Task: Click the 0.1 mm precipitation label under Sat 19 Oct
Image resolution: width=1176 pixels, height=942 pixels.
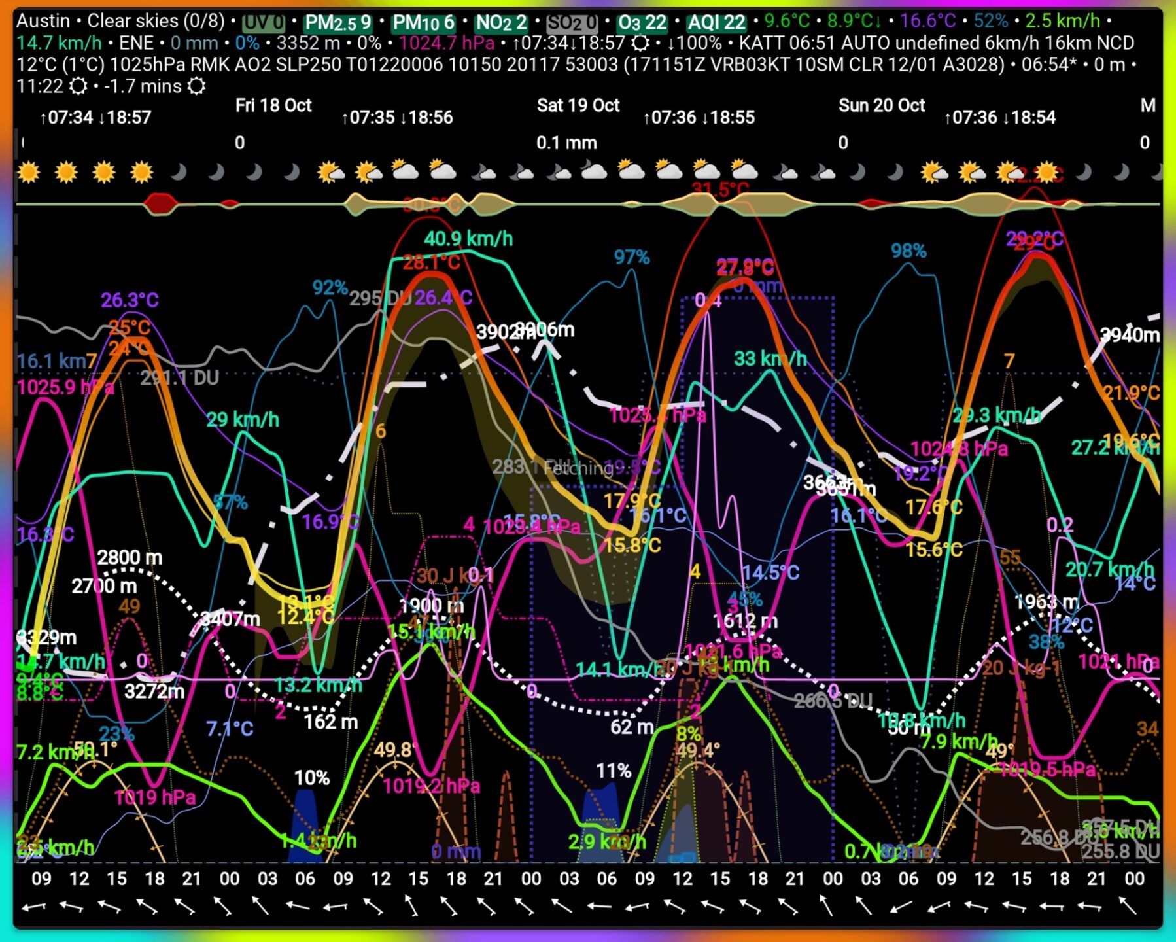Action: coord(566,143)
